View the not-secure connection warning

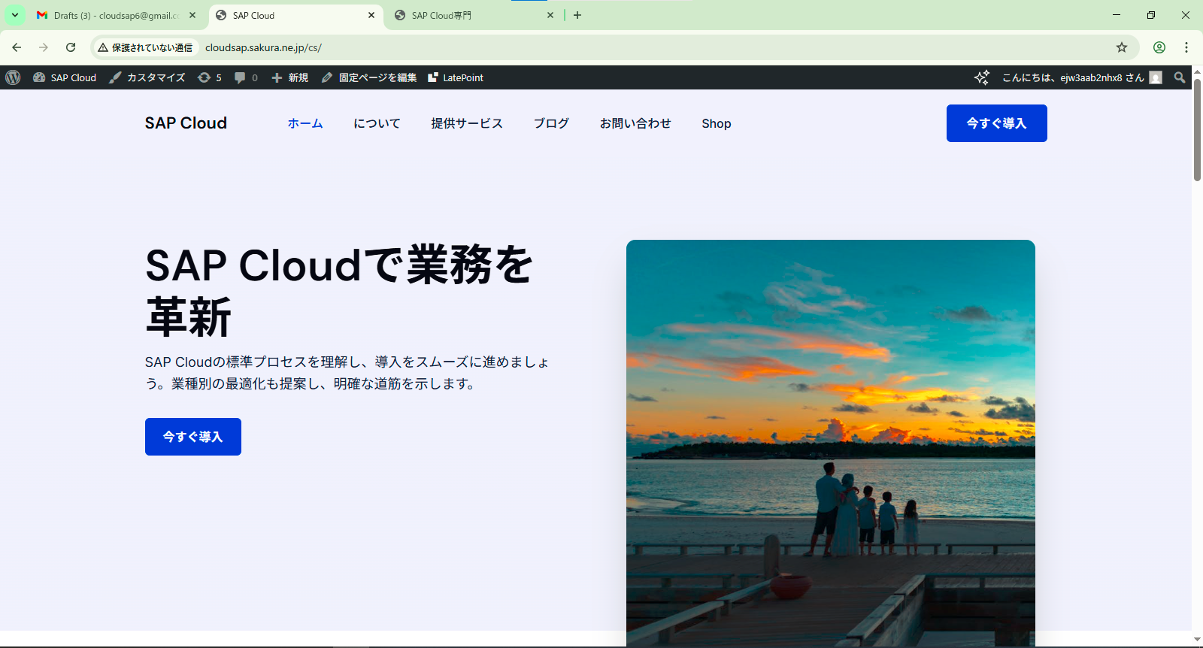pos(145,47)
